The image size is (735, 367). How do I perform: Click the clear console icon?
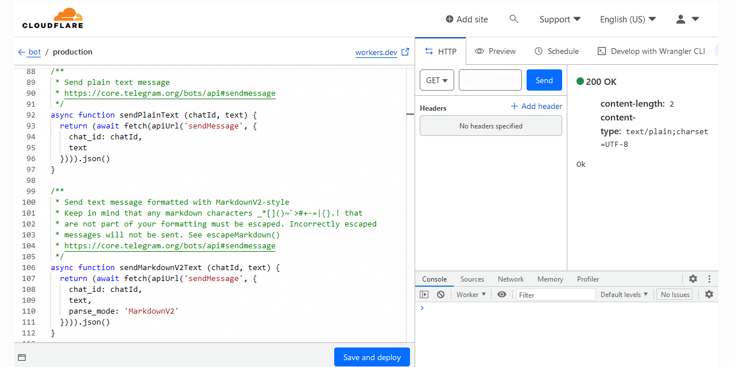pos(440,294)
